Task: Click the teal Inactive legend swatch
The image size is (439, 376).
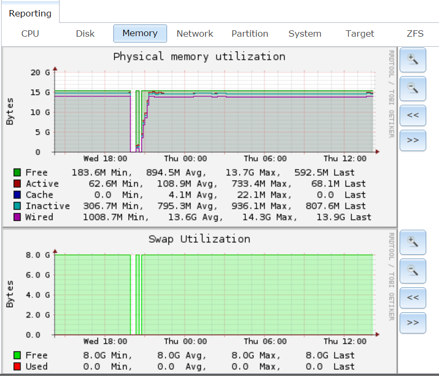Action: click(x=17, y=206)
